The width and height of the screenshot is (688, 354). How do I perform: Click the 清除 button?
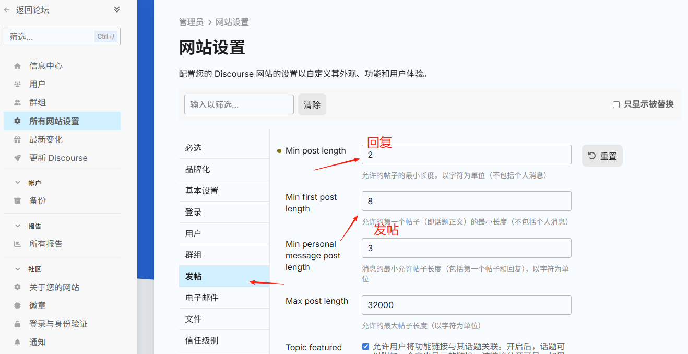pos(312,104)
